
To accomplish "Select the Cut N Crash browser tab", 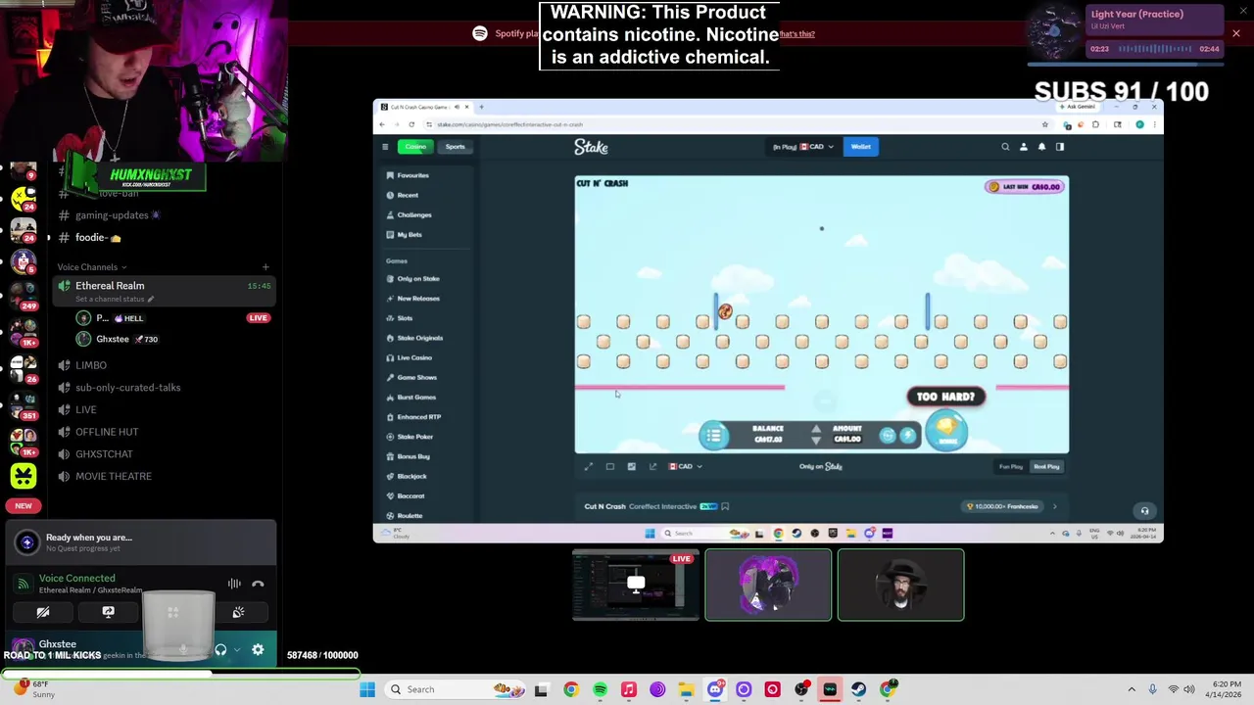I will click(424, 107).
